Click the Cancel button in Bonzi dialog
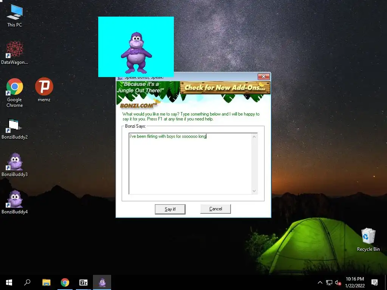This screenshot has height=290, width=387. pos(215,209)
